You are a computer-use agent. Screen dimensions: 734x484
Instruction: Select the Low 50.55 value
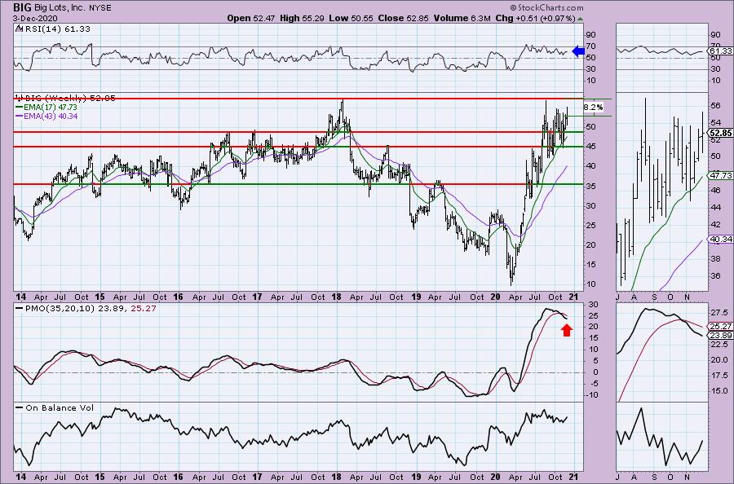coord(349,18)
